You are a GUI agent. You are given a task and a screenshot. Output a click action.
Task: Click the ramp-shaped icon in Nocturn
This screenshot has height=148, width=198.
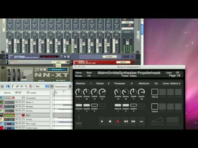157,120
